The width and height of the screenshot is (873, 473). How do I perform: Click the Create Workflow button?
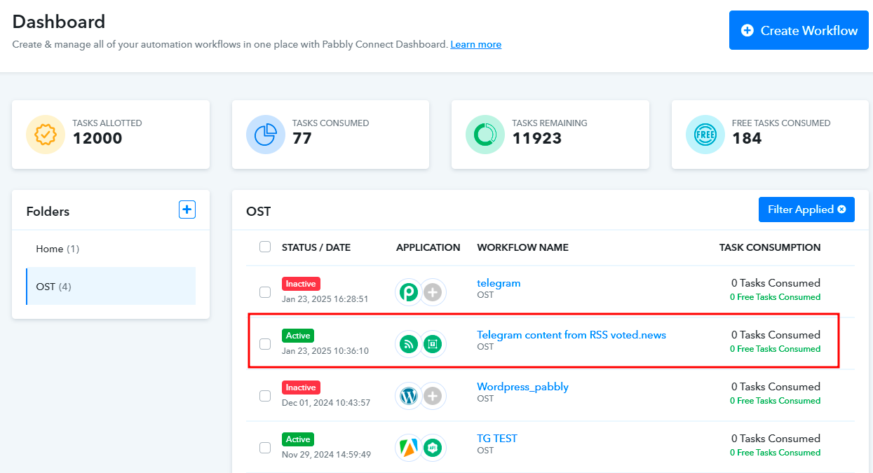(x=799, y=30)
